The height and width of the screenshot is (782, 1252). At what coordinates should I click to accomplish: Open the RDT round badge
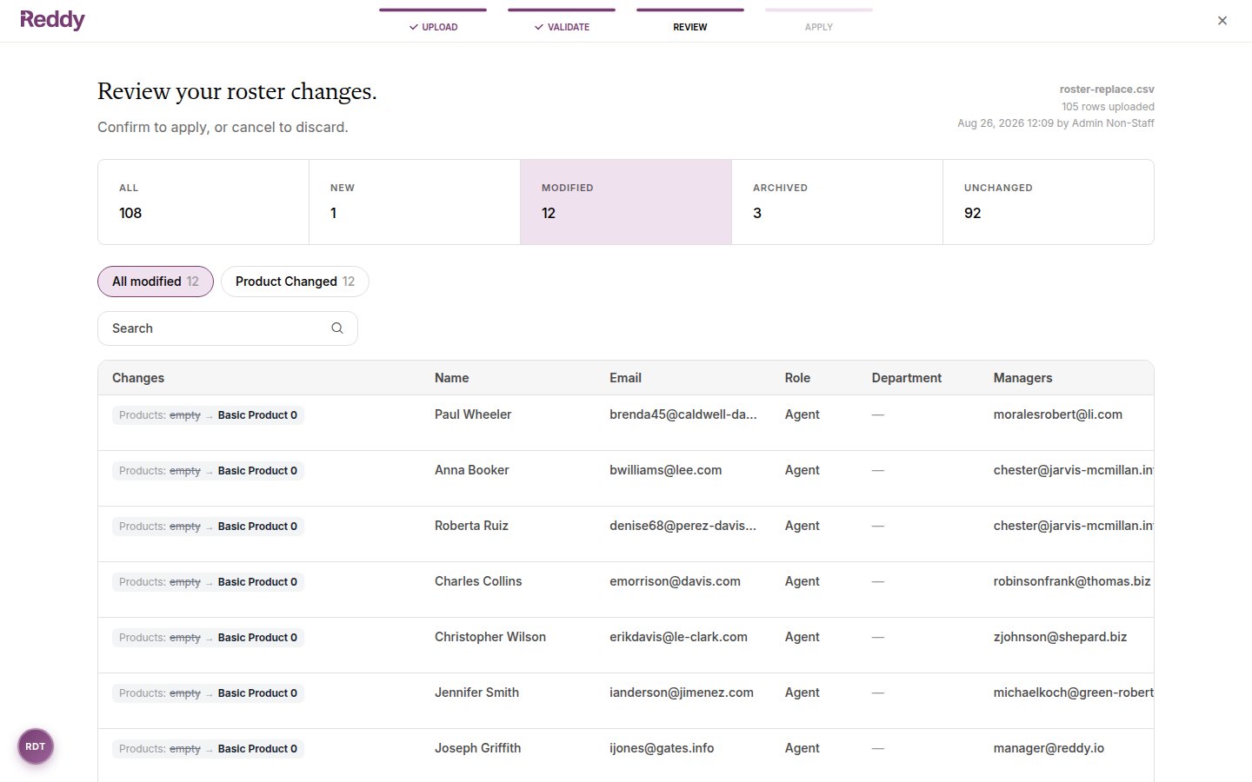click(36, 746)
